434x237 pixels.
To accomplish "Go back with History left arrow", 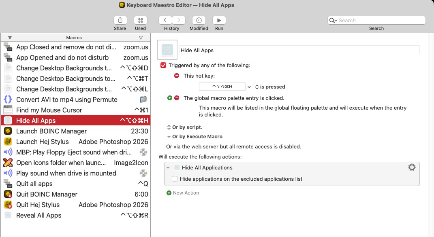I will click(165, 20).
